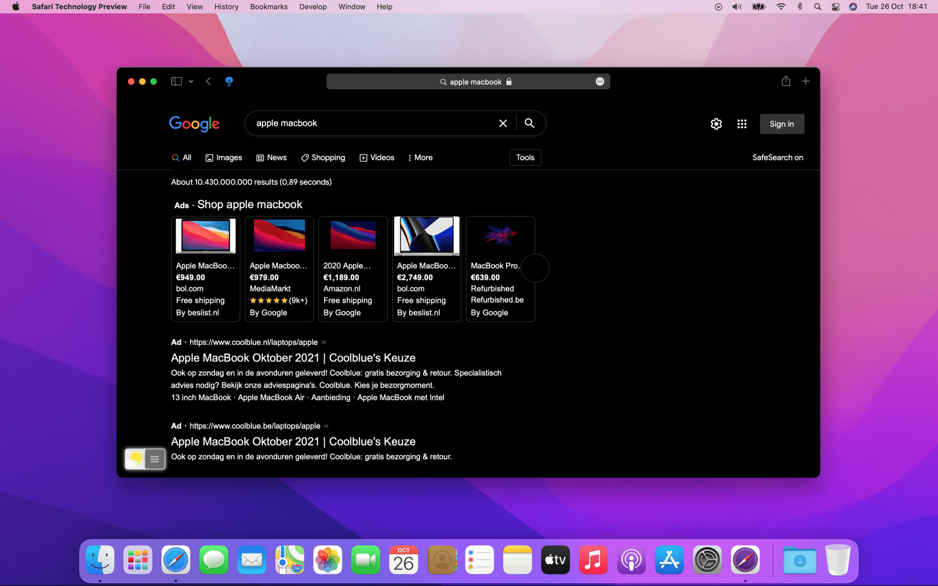Click the Coolblue MacBook Oktober 2021 ad link

(293, 358)
